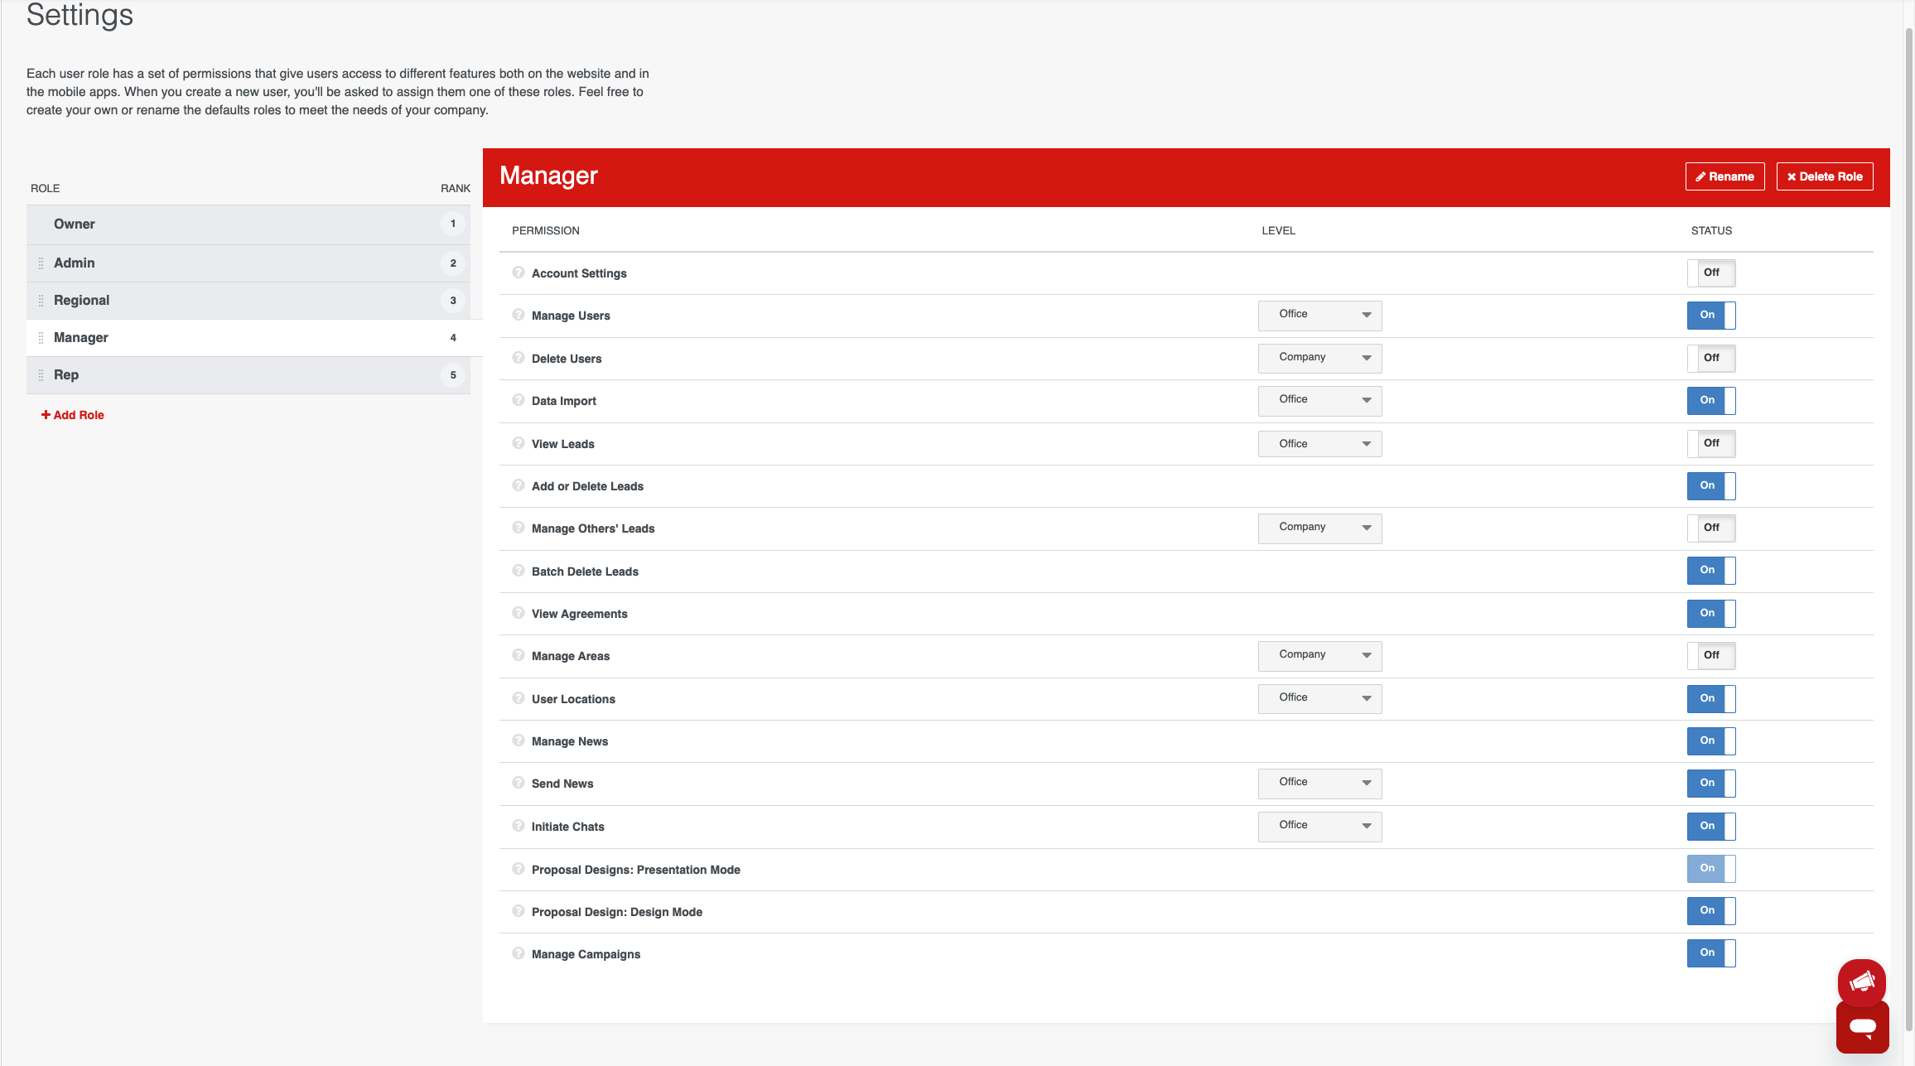Toggle Account Settings permission on
The height and width of the screenshot is (1066, 1915).
(x=1711, y=273)
